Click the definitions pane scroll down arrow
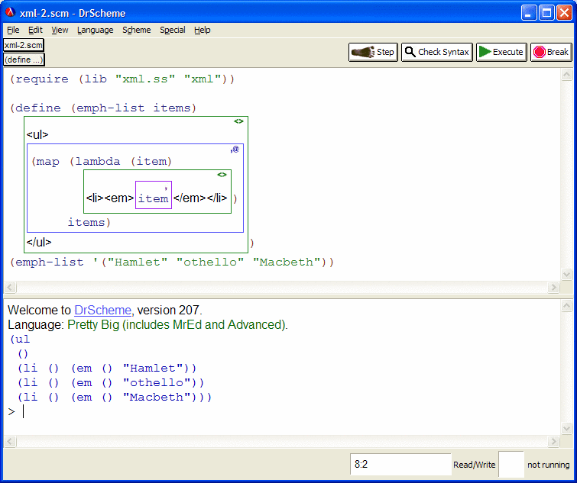The width and height of the screenshot is (577, 483). (x=566, y=274)
